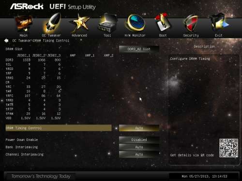Screen dimensions: 242x181
Task: Switch to the Exit tab label
Action: pyautogui.click(x=219, y=35)
